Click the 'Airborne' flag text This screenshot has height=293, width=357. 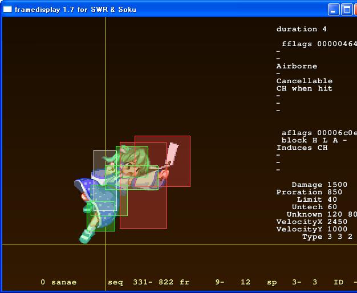coord(297,66)
